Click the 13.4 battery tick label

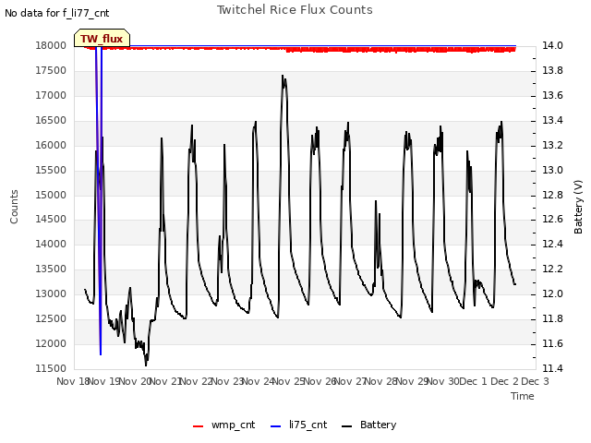pos(552,121)
